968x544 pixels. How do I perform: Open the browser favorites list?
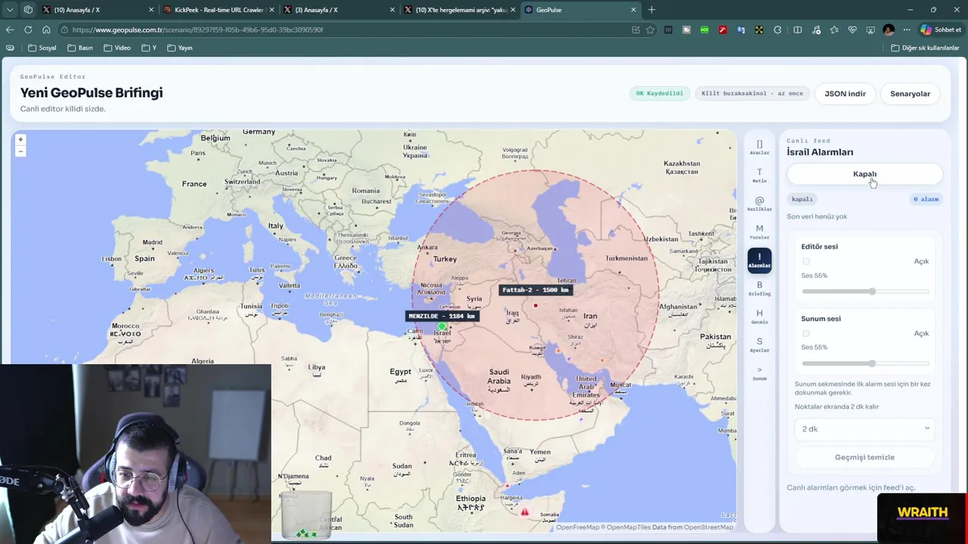834,29
